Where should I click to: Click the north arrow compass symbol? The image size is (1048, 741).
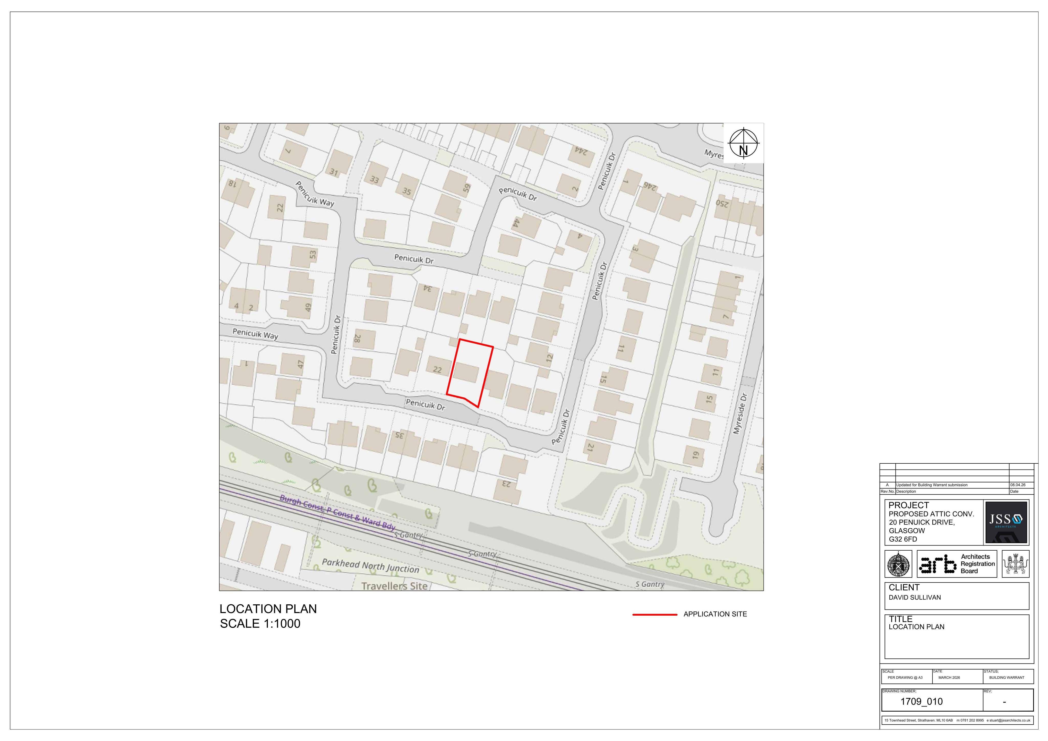(x=743, y=143)
